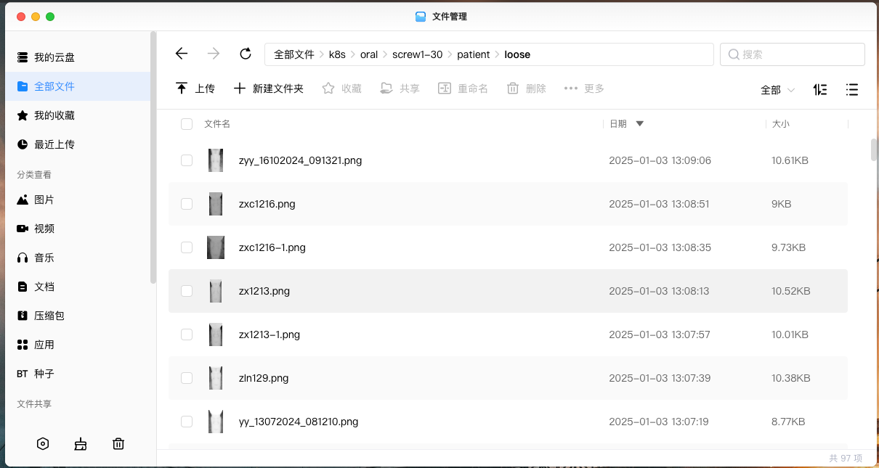Click the search input field
Image resolution: width=879 pixels, height=468 pixels.
coord(793,54)
